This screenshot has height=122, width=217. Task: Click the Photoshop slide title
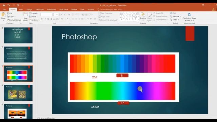tap(79, 37)
